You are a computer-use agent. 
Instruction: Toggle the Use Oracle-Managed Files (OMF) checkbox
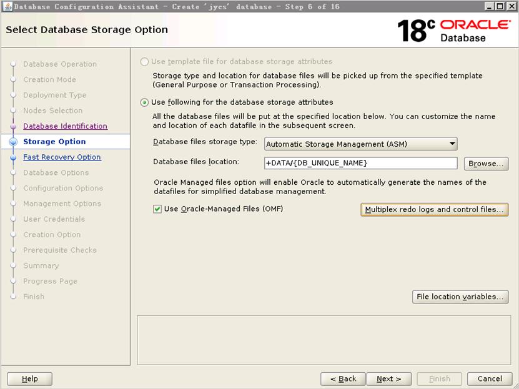pyautogui.click(x=157, y=209)
